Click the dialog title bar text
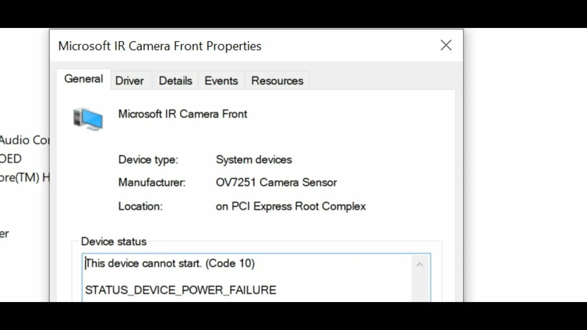Screen dimensions: 587x330 click(x=160, y=46)
